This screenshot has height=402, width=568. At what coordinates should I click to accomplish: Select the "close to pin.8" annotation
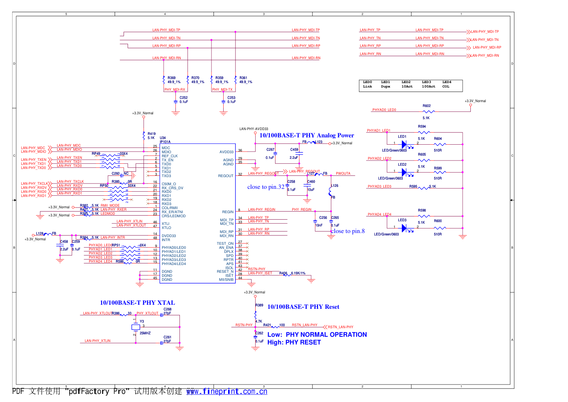pyautogui.click(x=348, y=231)
